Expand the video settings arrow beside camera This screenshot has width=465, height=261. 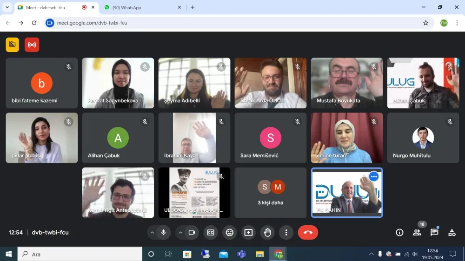click(x=180, y=233)
